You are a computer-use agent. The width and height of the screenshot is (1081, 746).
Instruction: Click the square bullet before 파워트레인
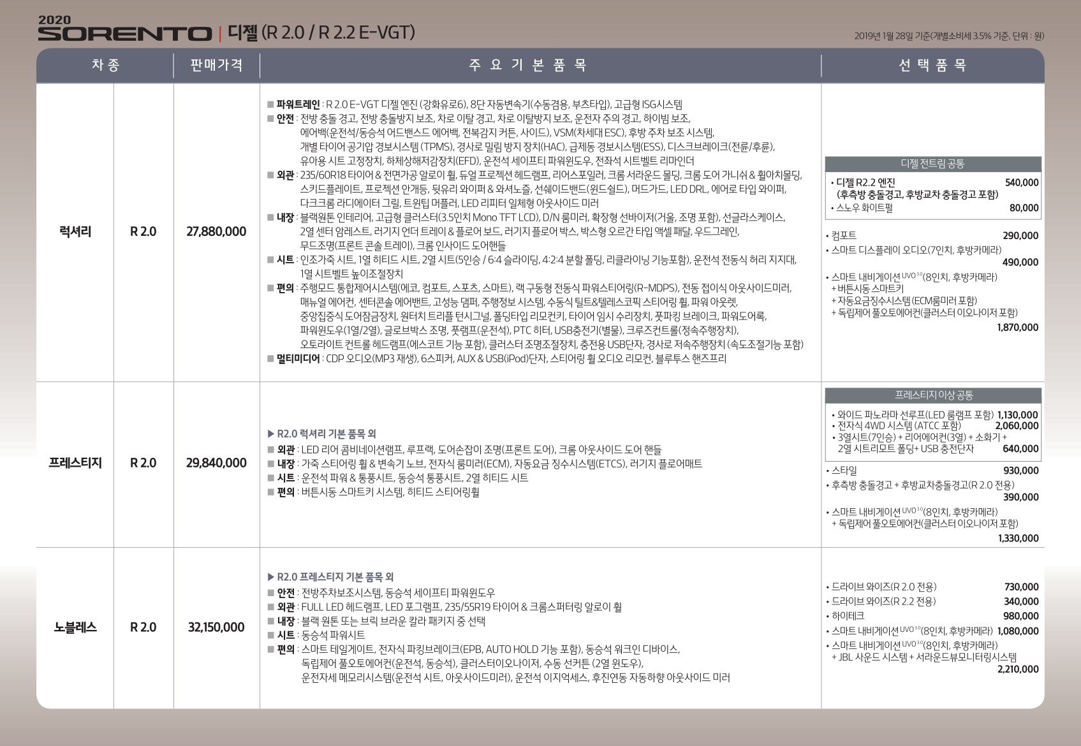[x=270, y=105]
